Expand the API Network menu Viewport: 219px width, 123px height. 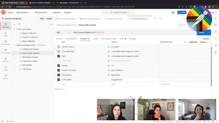tap(42, 12)
